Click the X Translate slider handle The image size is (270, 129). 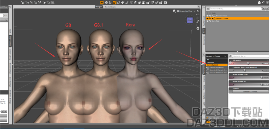coord(248,63)
